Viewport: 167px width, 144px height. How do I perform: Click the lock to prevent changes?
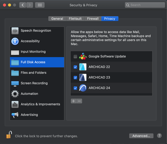pos(9,135)
